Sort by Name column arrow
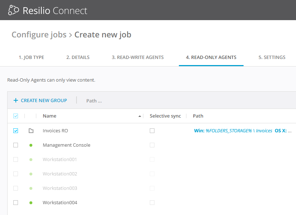 point(139,116)
